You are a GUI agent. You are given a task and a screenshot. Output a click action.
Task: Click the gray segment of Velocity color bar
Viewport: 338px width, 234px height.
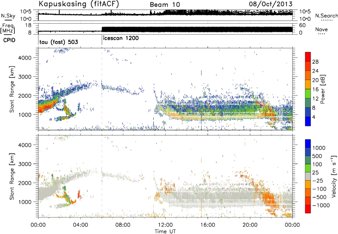[x=308, y=177]
